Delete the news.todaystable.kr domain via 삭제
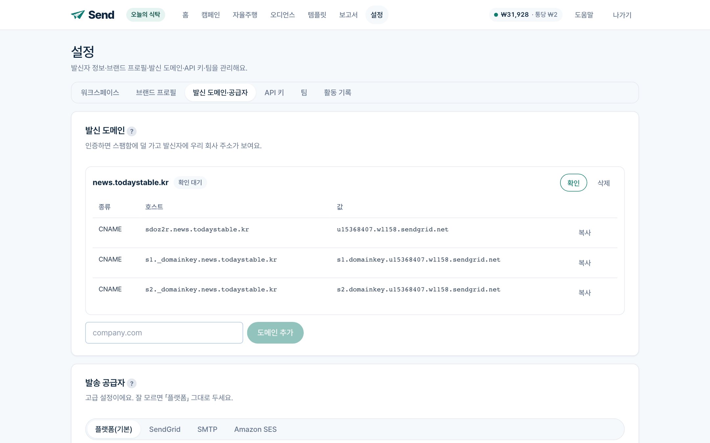The image size is (710, 443). point(604,183)
